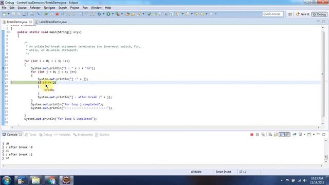
Task: Click the Step Return toolbar icon
Action: point(80,14)
